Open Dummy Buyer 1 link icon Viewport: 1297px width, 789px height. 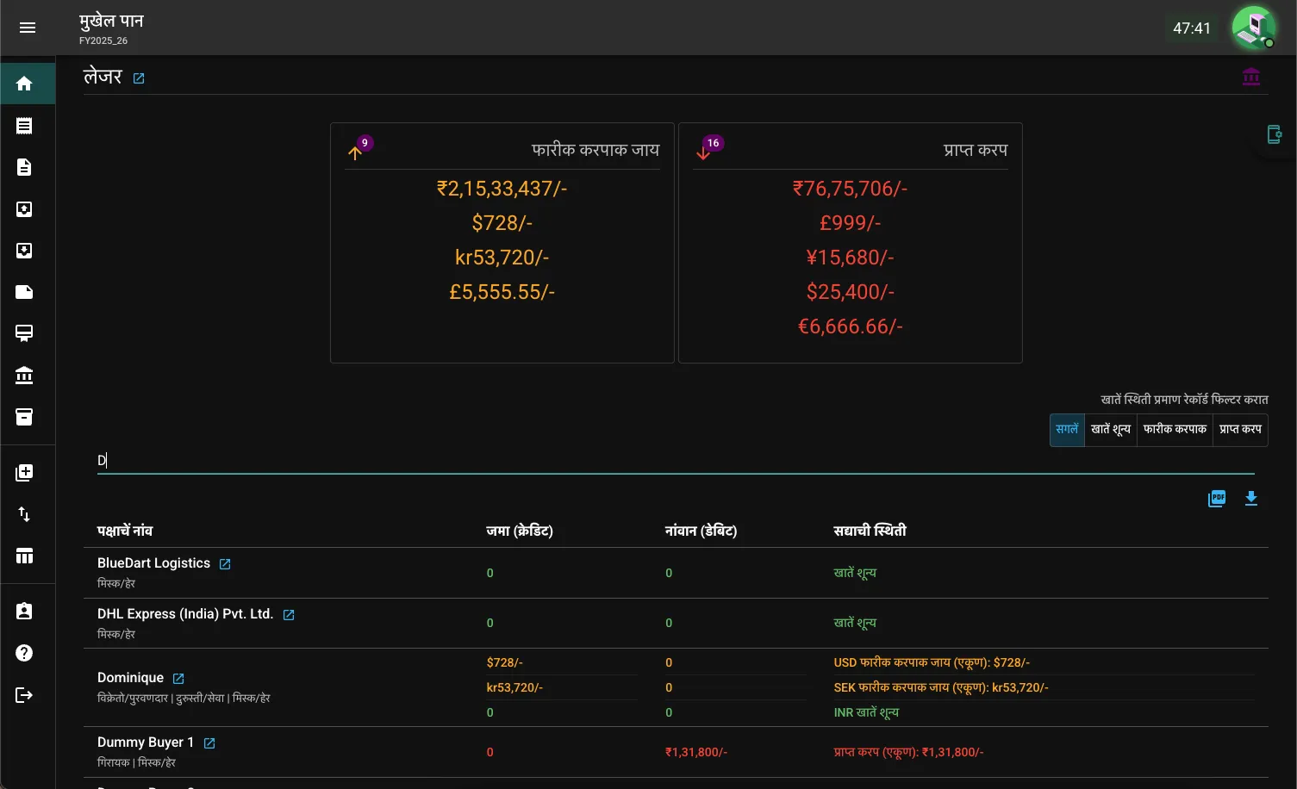[209, 743]
